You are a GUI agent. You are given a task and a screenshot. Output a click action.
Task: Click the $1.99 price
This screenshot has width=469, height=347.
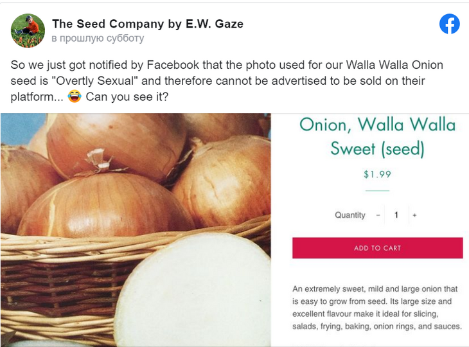[x=377, y=174]
